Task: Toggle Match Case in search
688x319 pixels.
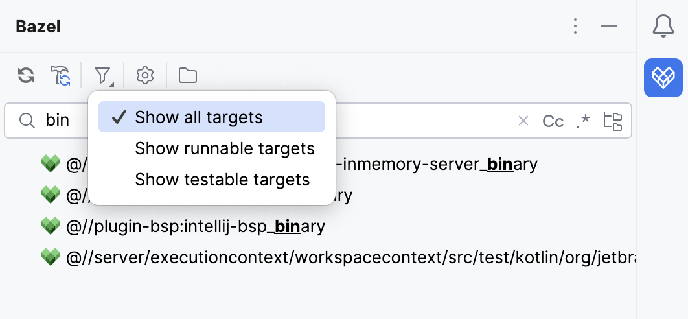Action: tap(553, 121)
